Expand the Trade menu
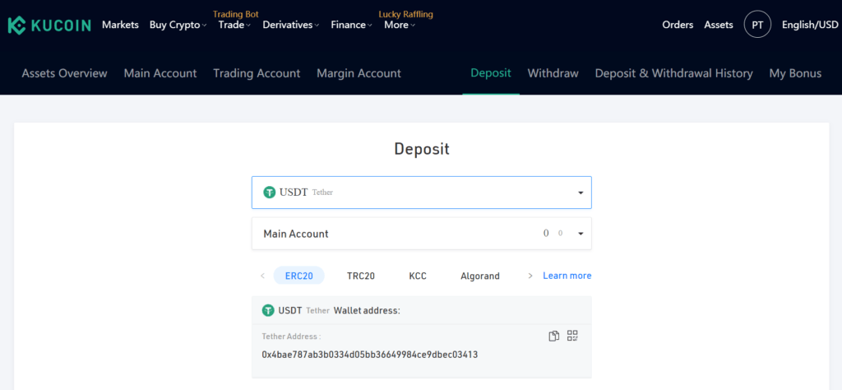The image size is (842, 390). pos(234,25)
